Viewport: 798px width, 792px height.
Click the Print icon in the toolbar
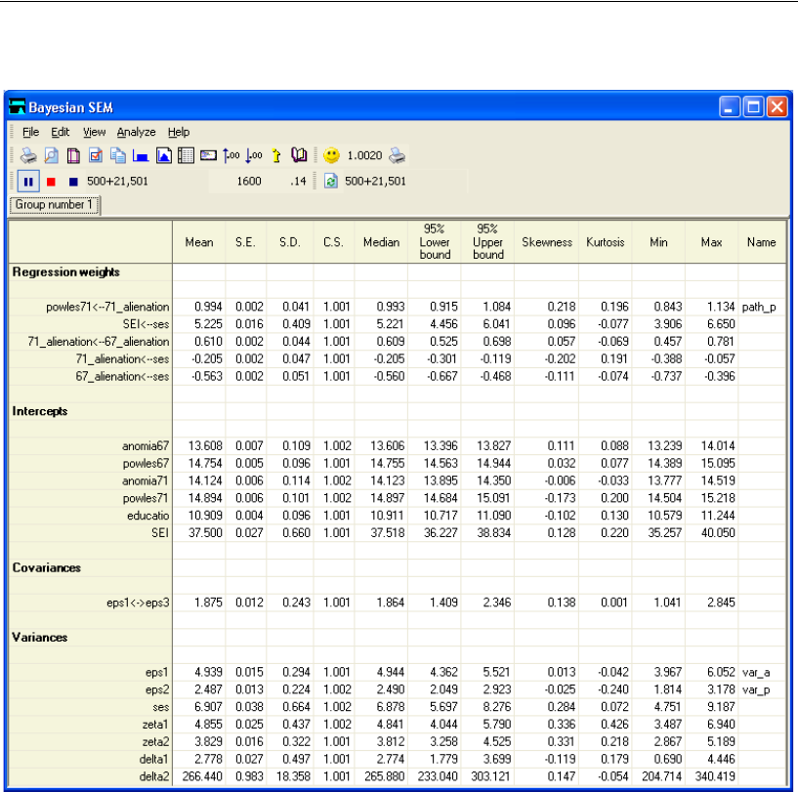[x=29, y=156]
